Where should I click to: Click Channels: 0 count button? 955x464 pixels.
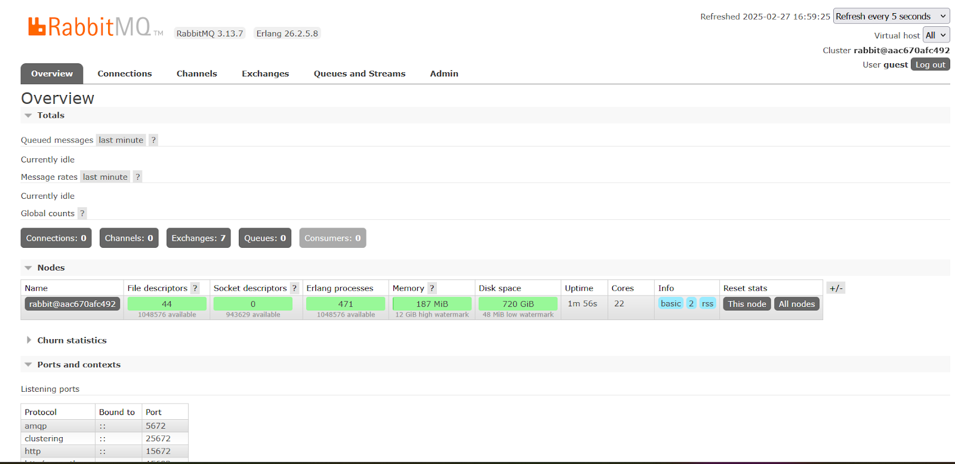pos(129,238)
